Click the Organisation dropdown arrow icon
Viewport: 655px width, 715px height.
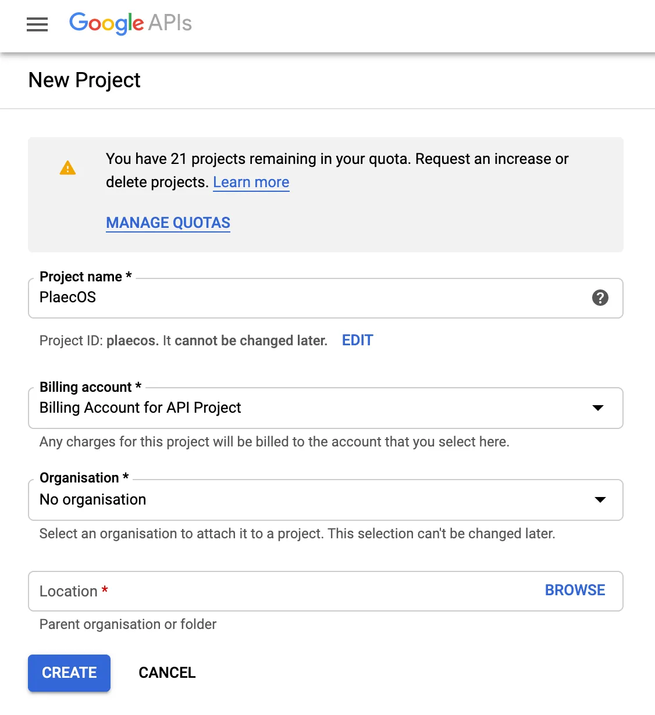click(x=600, y=500)
